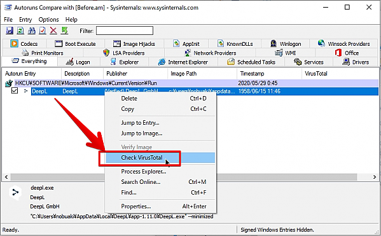Viewport: 381px width, 236px height.
Task: Click the Properties checkmark toolbar icon
Action: (x=42, y=31)
